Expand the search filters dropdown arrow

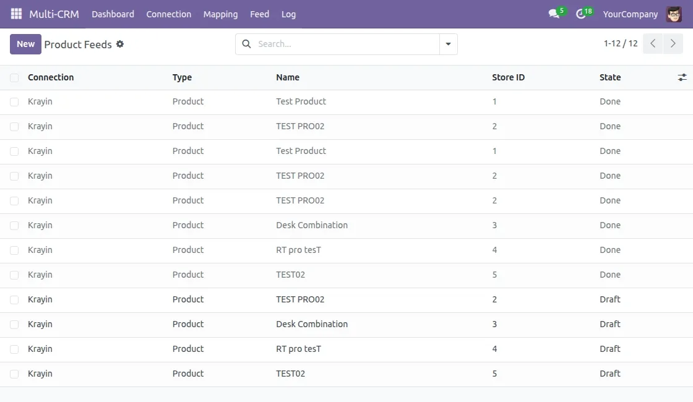click(x=447, y=44)
